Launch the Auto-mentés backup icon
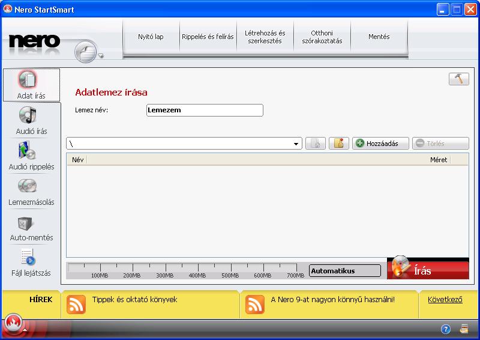Viewport: 480px width, 340px height. (25, 223)
